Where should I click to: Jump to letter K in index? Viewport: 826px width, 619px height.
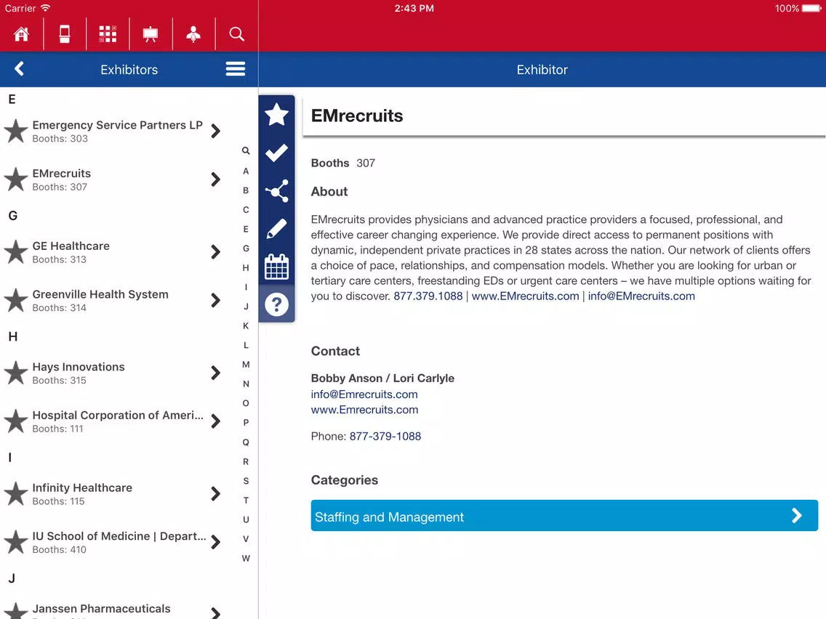(x=246, y=325)
